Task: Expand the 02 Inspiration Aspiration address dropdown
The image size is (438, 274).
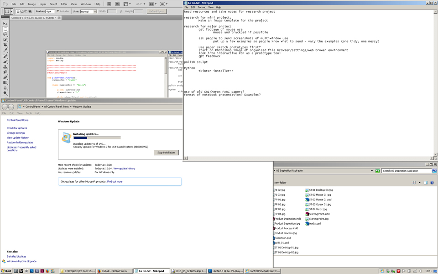Action: [372, 171]
